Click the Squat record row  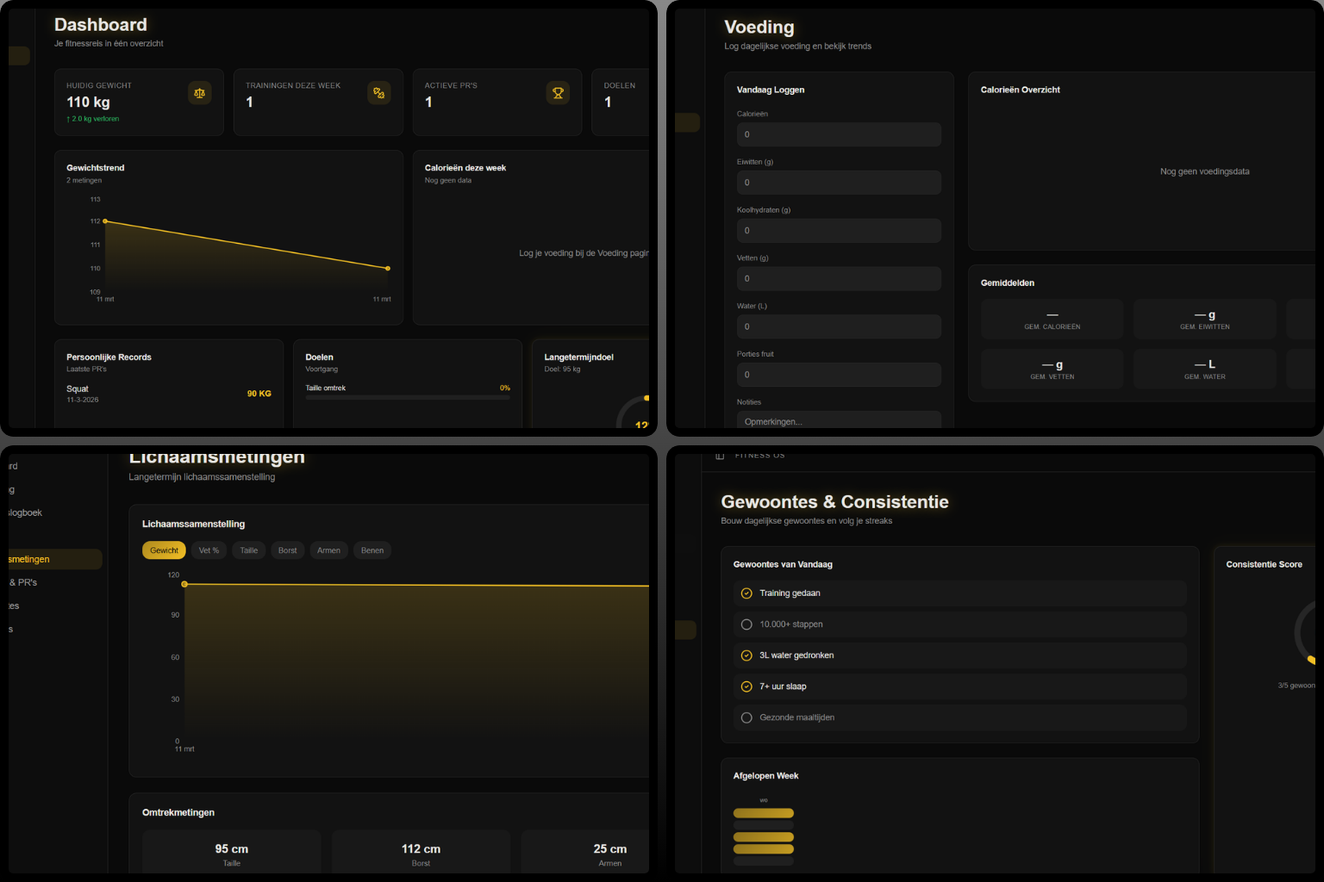tap(169, 394)
